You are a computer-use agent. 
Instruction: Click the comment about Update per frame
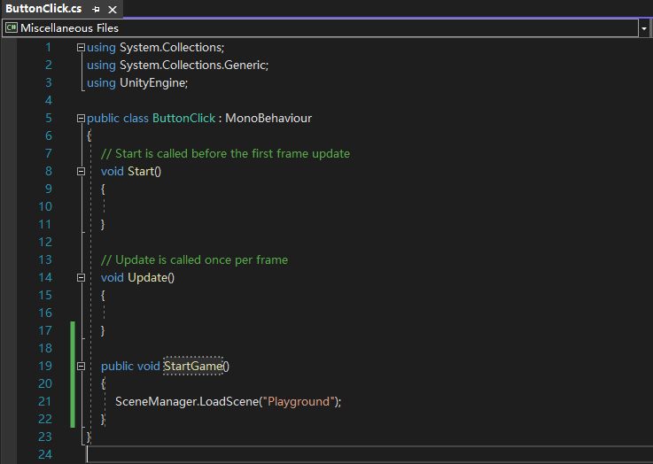tap(195, 259)
